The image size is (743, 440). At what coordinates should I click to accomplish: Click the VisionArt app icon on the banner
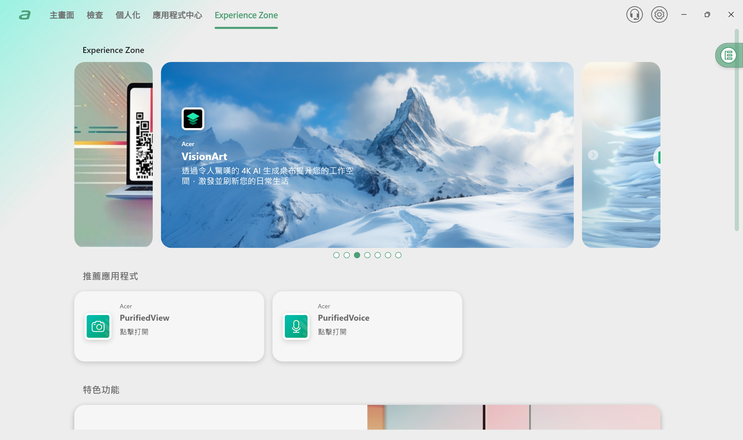click(193, 119)
